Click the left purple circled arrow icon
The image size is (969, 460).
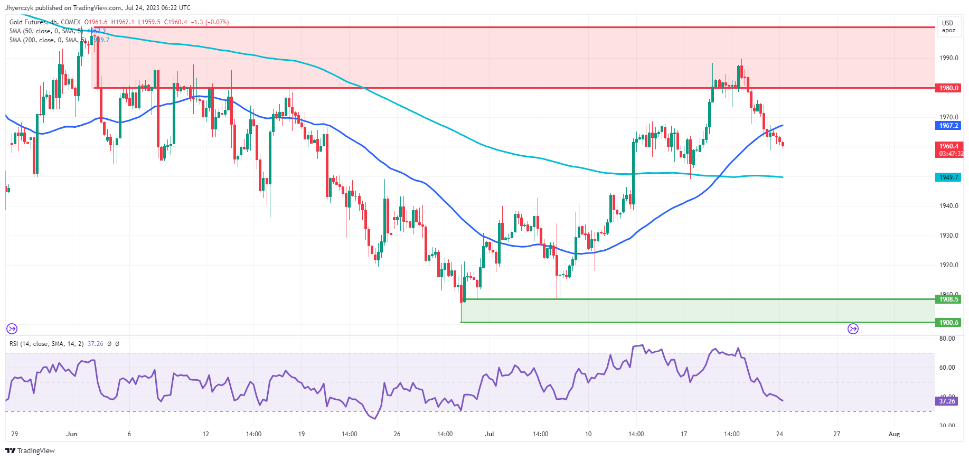click(x=12, y=329)
